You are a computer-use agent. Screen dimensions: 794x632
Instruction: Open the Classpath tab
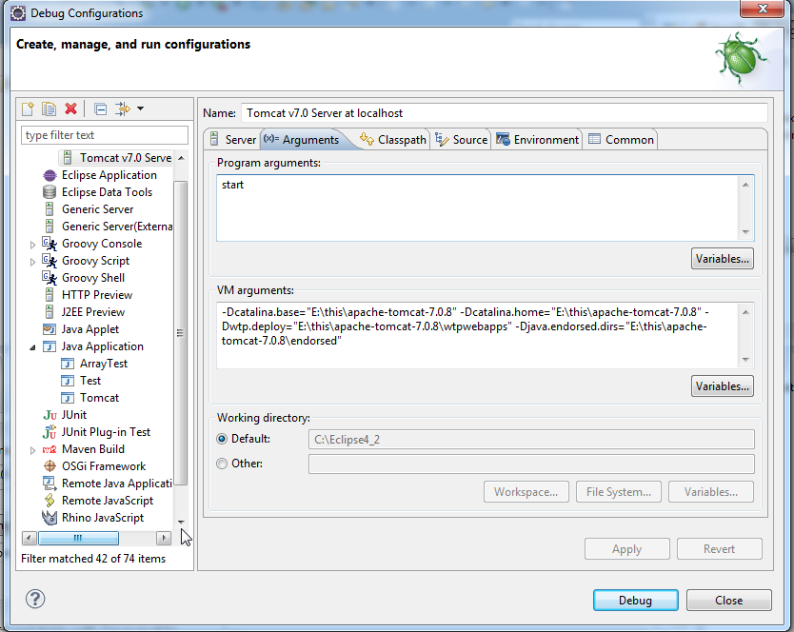[393, 140]
